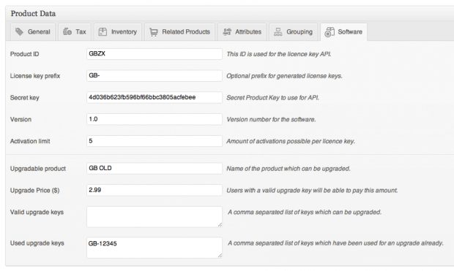The image size is (454, 271).
Task: Click the Inventory tab box icon
Action: coord(103,32)
